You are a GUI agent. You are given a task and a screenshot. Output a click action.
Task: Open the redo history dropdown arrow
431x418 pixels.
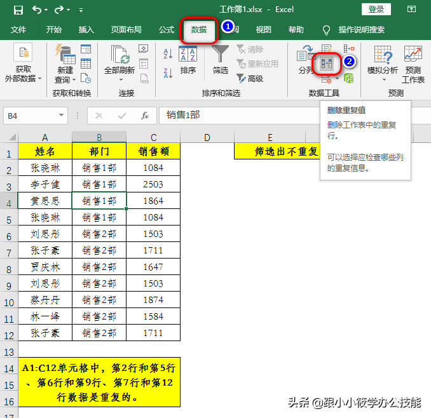point(68,10)
